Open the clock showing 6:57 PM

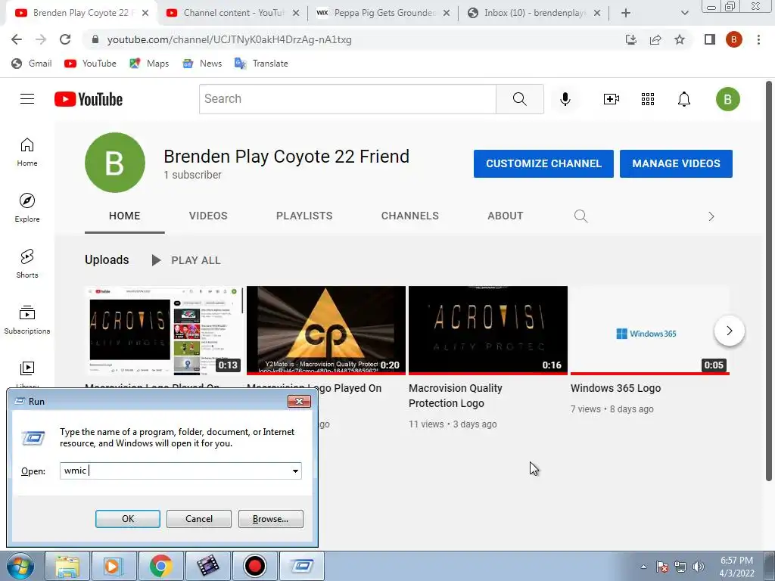click(736, 567)
